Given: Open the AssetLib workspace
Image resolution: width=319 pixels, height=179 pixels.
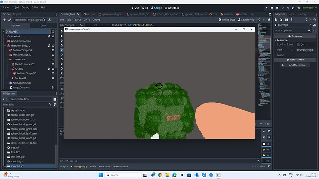Looking at the screenshot, I should (172, 8).
